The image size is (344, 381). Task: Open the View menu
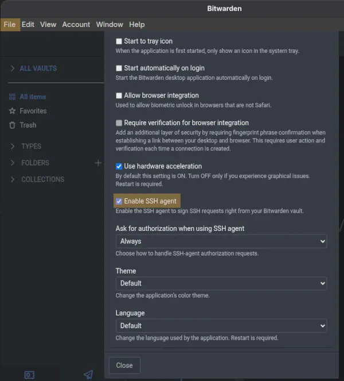(x=48, y=25)
